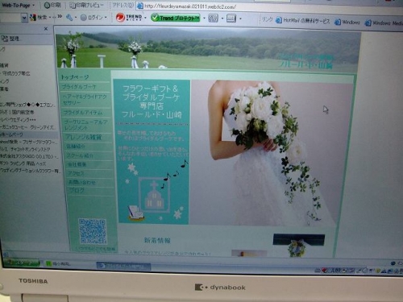Click the green Trend プロテクト button
403x302 pixels.
176,18
